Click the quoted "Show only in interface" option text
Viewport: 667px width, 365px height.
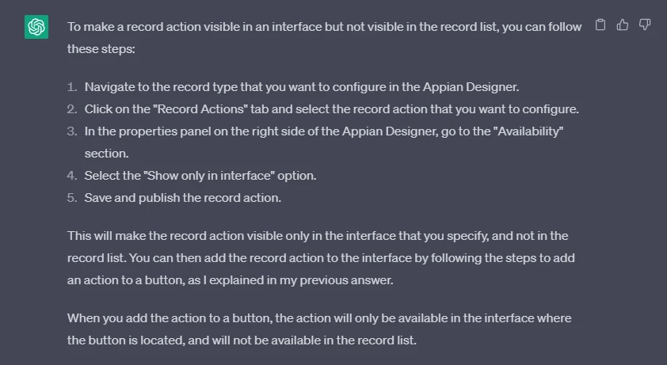[x=209, y=176]
